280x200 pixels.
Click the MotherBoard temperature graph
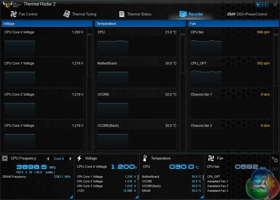point(137,77)
